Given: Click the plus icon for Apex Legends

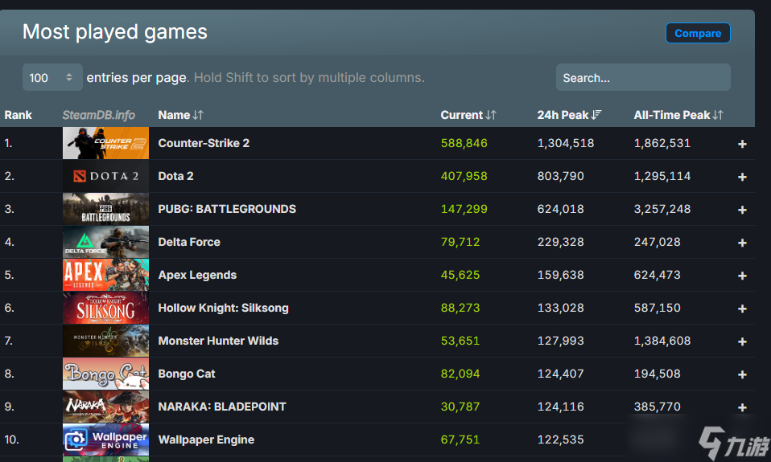Looking at the screenshot, I should click(742, 276).
